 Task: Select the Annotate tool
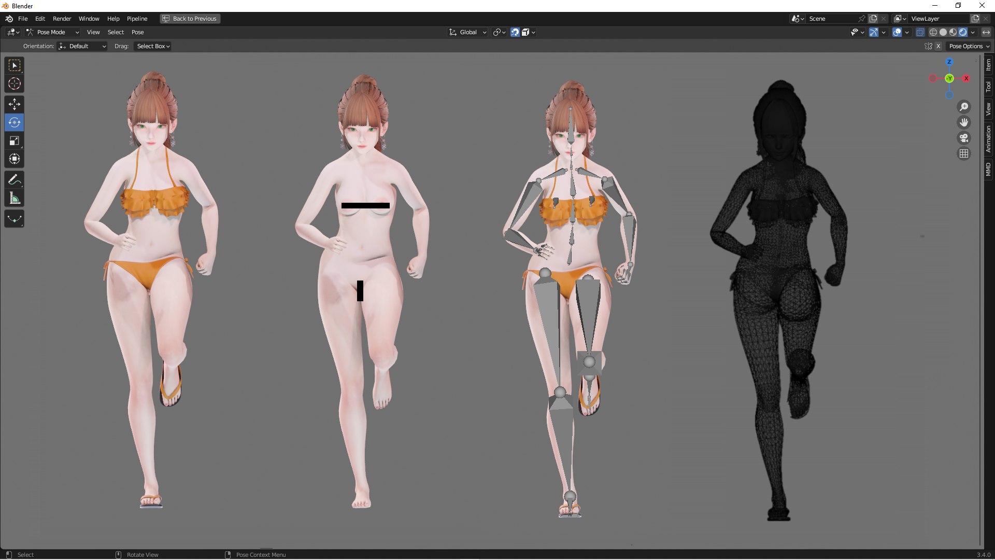tap(15, 180)
